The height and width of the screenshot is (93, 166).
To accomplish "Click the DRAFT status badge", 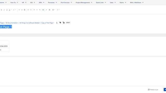I will [x=68, y=23].
